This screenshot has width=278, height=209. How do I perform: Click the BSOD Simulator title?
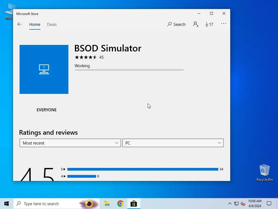pos(108,48)
